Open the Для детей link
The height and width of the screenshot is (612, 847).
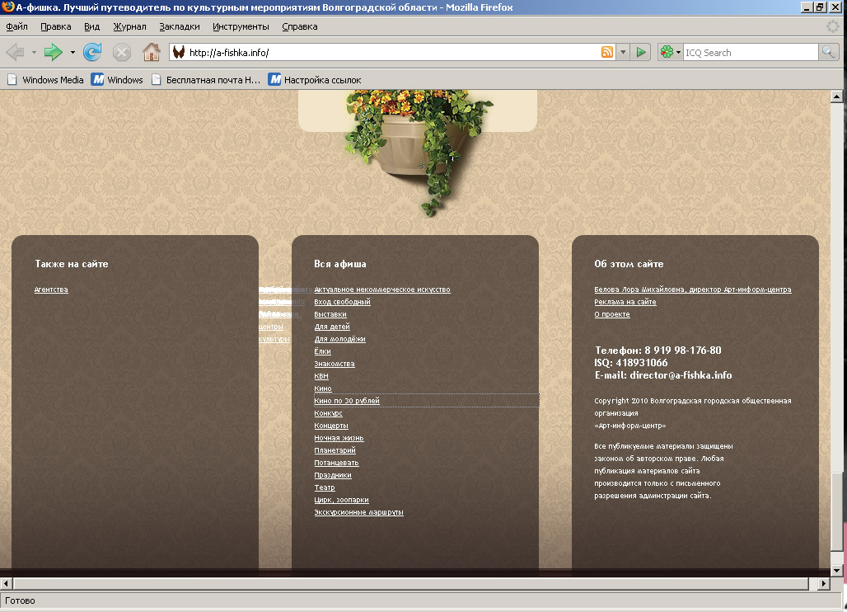[x=332, y=327]
